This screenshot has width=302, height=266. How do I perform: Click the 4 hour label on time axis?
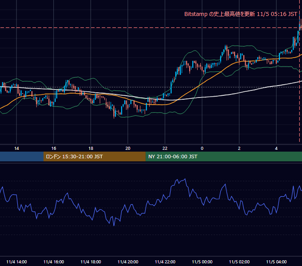point(276,149)
